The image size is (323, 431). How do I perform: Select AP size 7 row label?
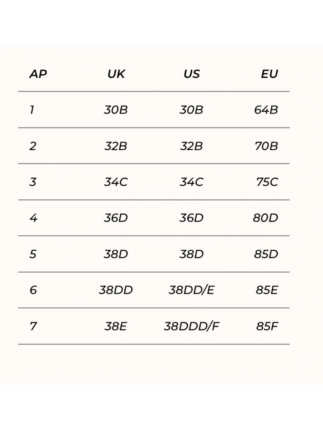pyautogui.click(x=33, y=326)
